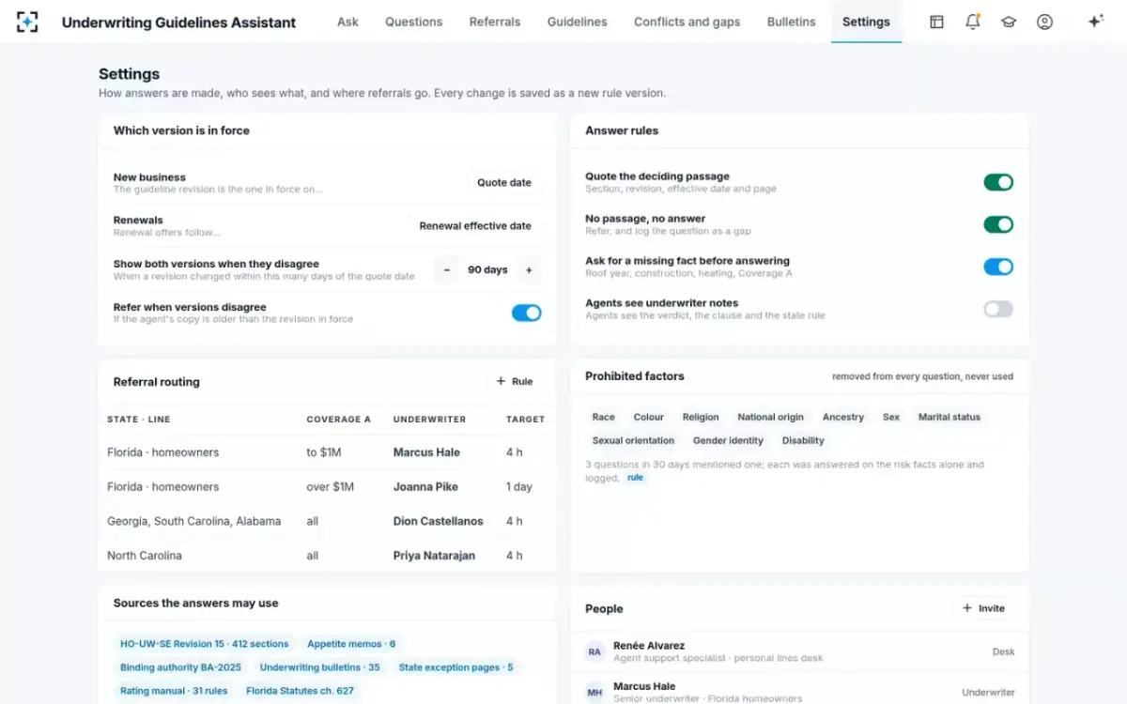Click the 90 days value field

pos(487,270)
